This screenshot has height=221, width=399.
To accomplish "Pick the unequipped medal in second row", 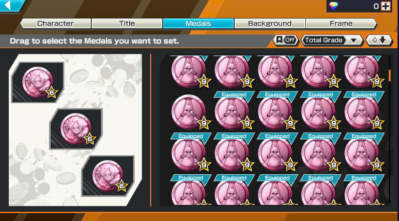I will tap(189, 112).
